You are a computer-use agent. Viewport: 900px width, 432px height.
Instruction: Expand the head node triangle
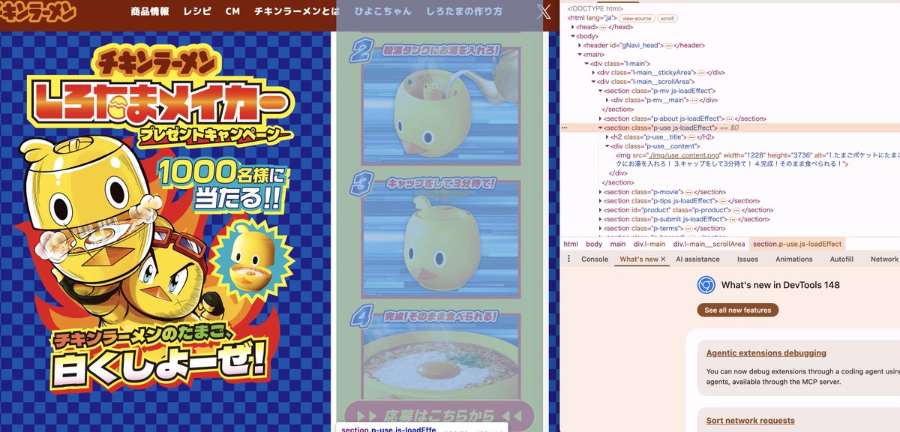(x=572, y=27)
